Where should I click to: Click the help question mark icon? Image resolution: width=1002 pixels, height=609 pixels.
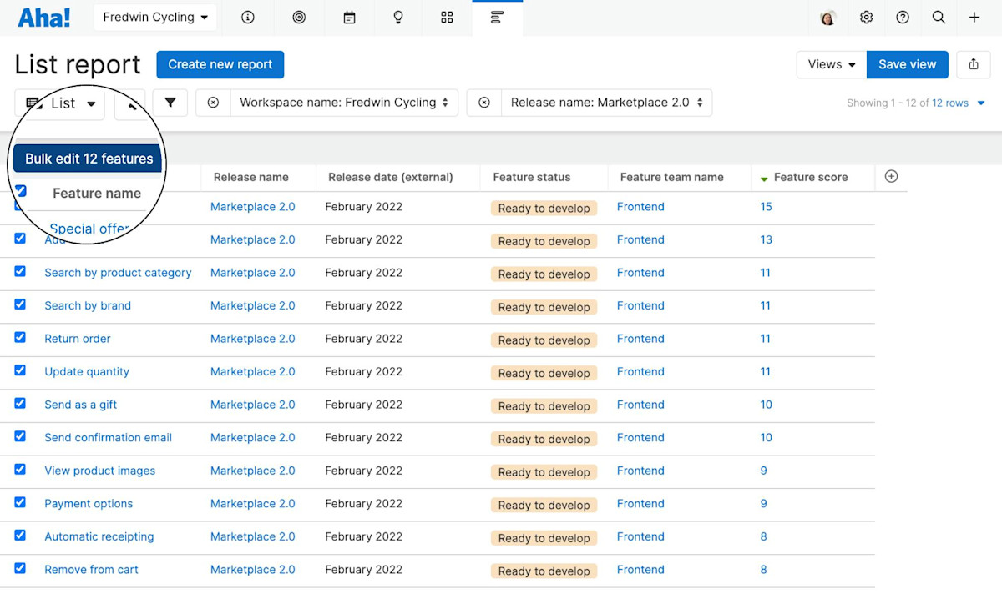coord(903,18)
